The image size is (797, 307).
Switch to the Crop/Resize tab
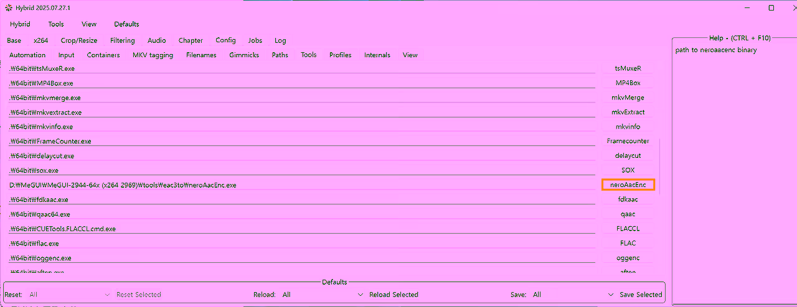pyautogui.click(x=79, y=40)
